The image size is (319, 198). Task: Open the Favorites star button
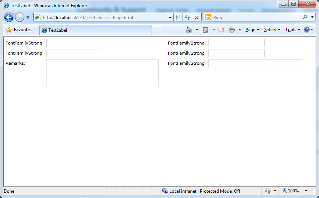click(x=19, y=30)
